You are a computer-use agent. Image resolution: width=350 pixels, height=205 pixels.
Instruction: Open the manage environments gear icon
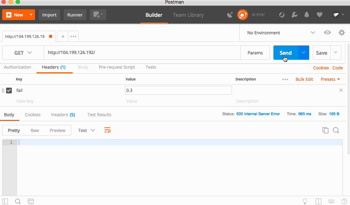[342, 33]
